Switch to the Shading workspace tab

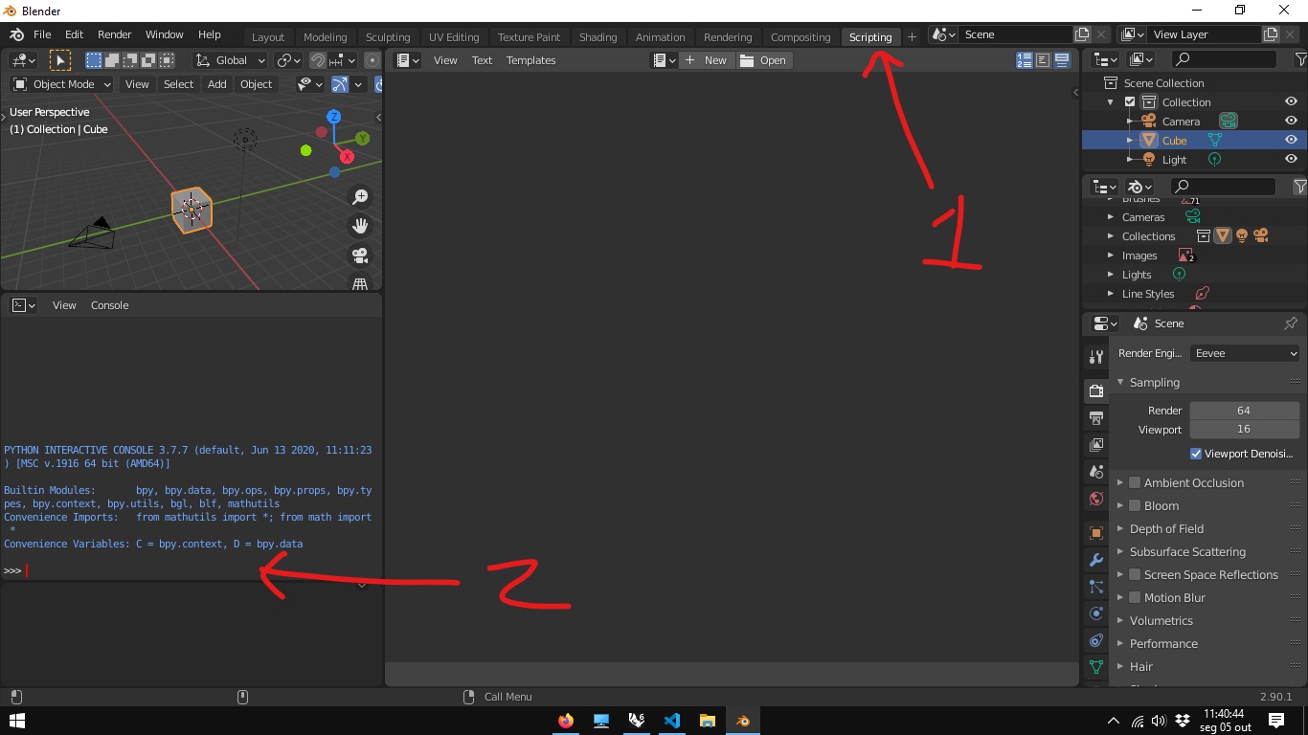pos(598,37)
